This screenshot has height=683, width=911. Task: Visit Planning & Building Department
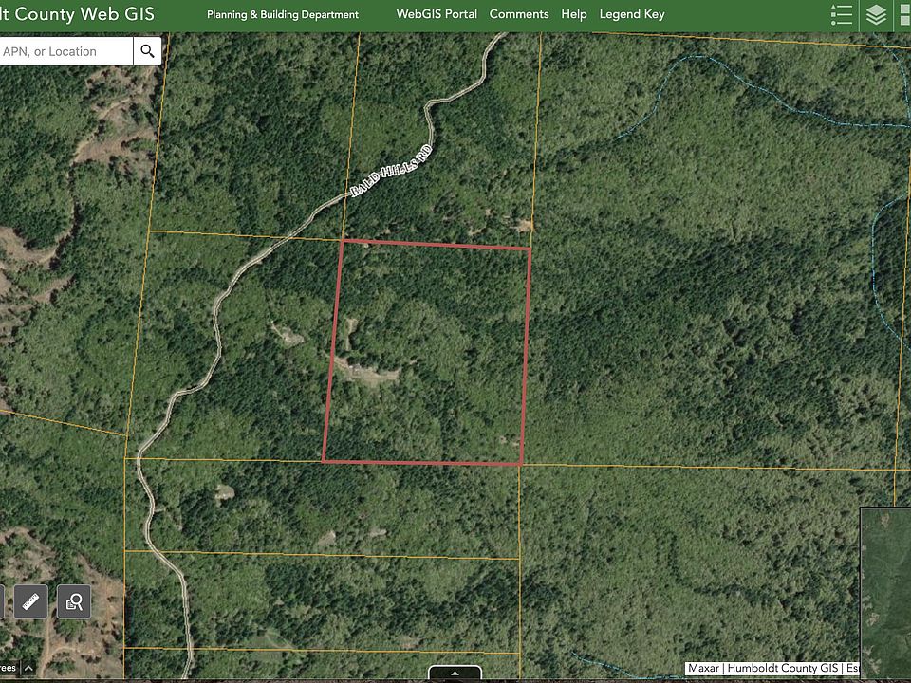282,14
